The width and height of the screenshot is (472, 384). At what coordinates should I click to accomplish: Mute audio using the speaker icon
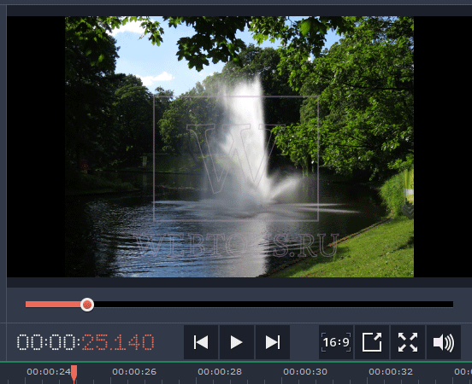(x=444, y=342)
